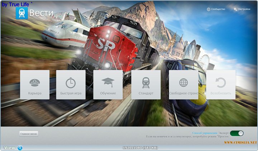This screenshot has height=151, width=258.
Task: Toggle the green Эксперт control mode switch
Action: pyautogui.click(x=236, y=133)
